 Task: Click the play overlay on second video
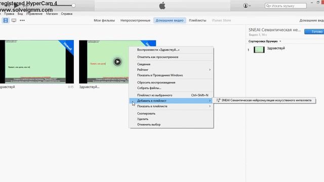pos(117,62)
